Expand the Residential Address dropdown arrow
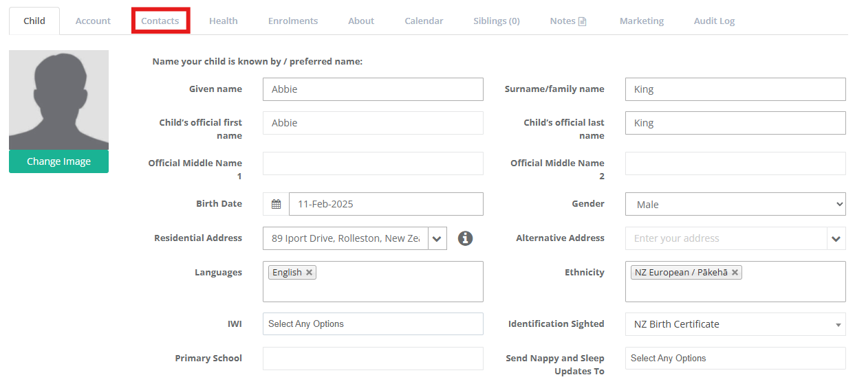 pyautogui.click(x=437, y=238)
